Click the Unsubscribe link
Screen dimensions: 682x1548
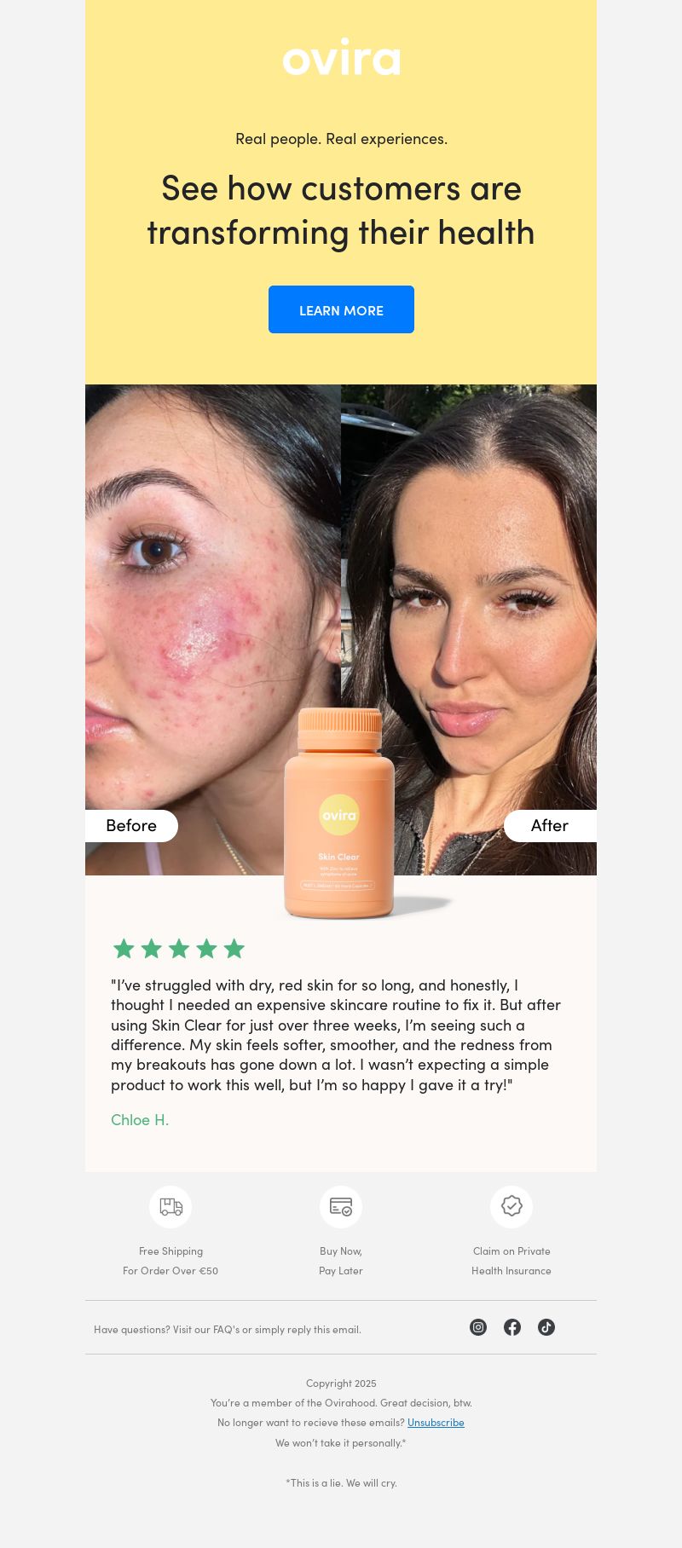tap(436, 1422)
